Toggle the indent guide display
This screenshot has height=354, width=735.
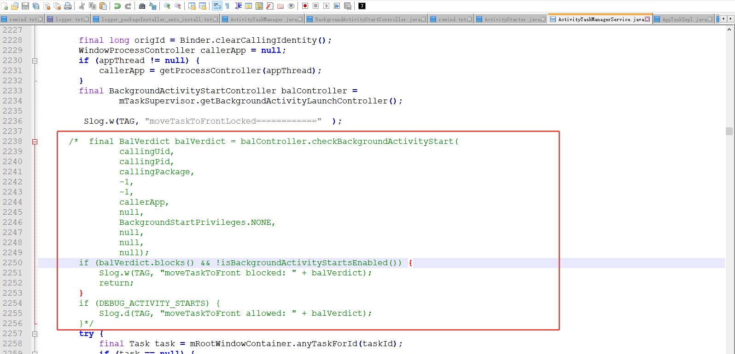238,6
